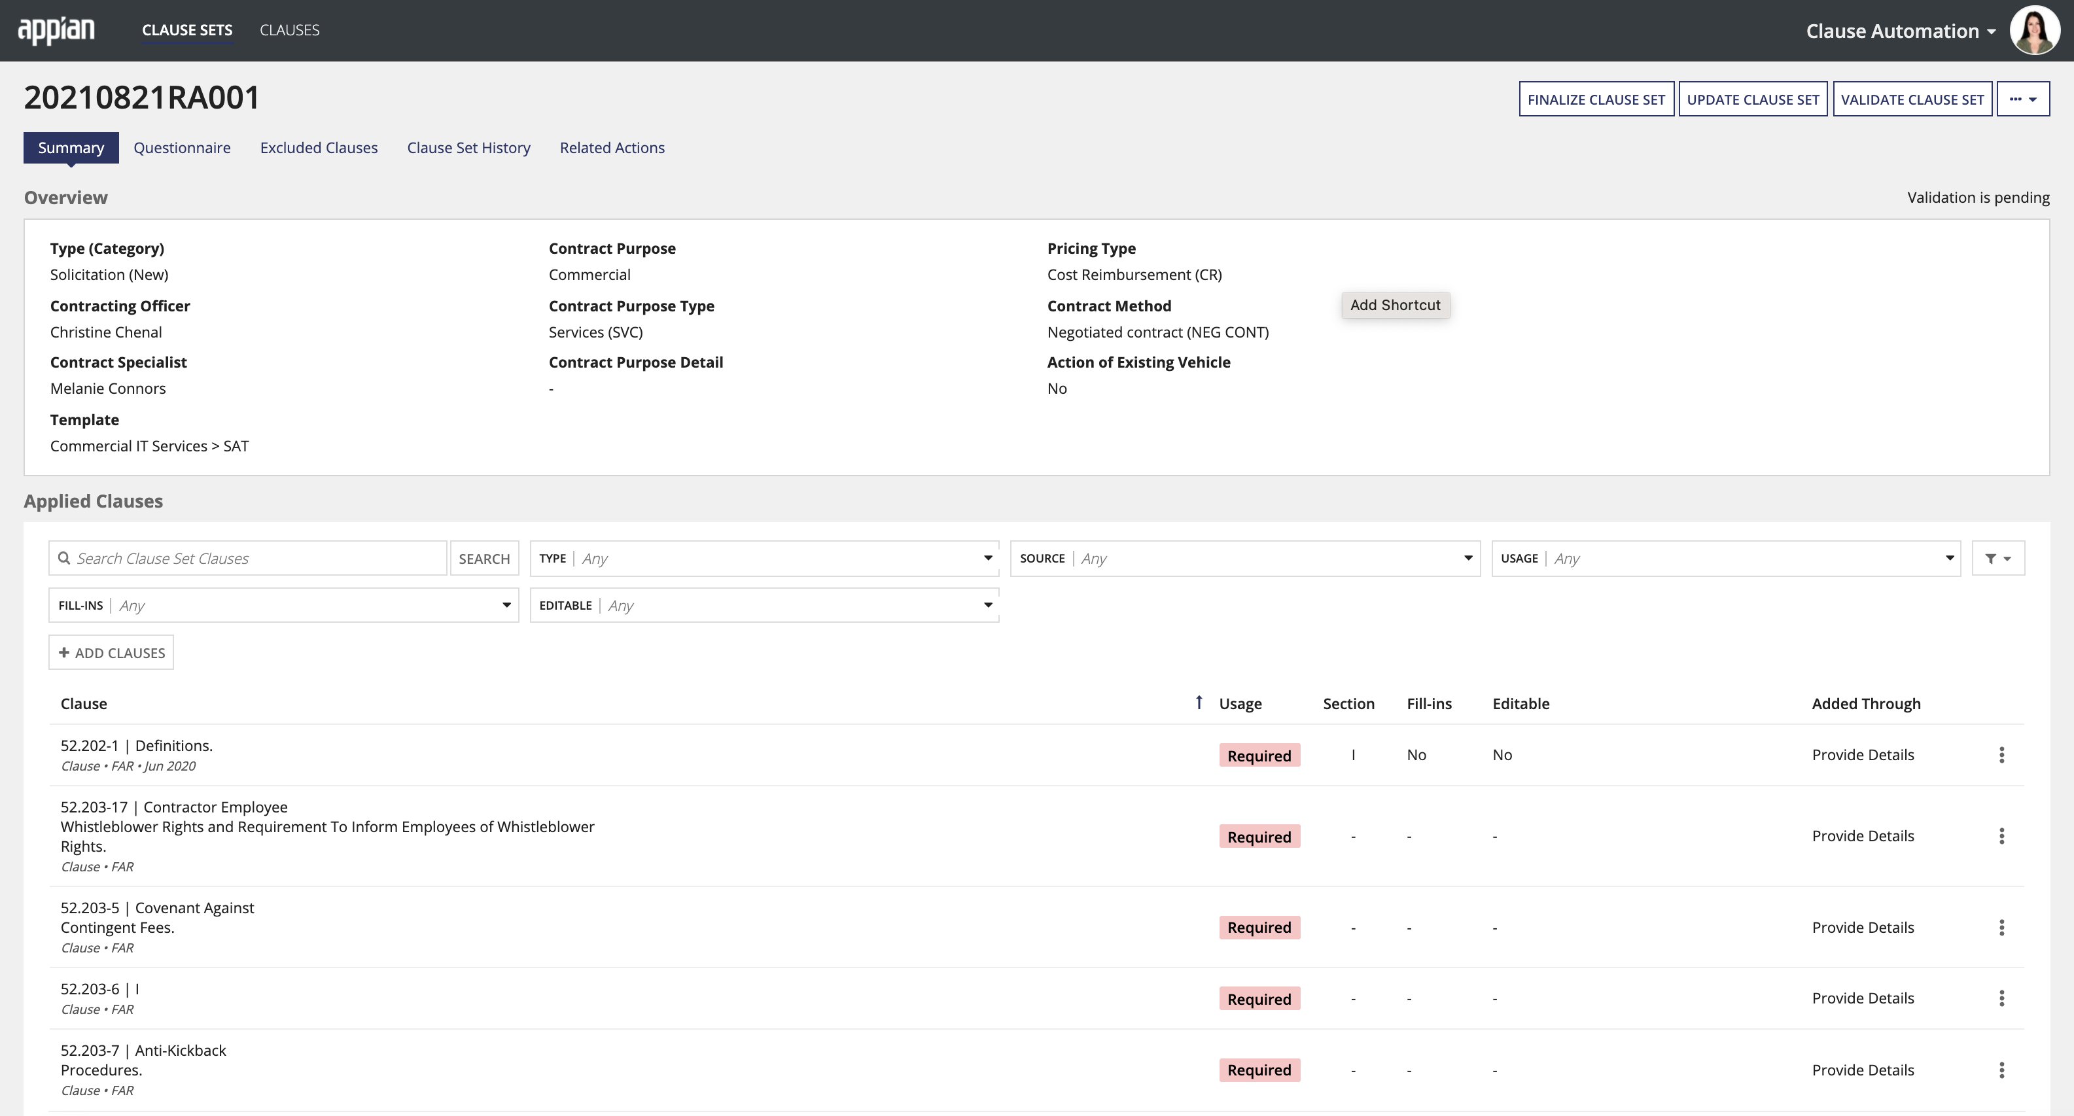Open kebab menu for 52.203-5 Covenant row
Screen dimensions: 2074x1116
coord(2001,928)
